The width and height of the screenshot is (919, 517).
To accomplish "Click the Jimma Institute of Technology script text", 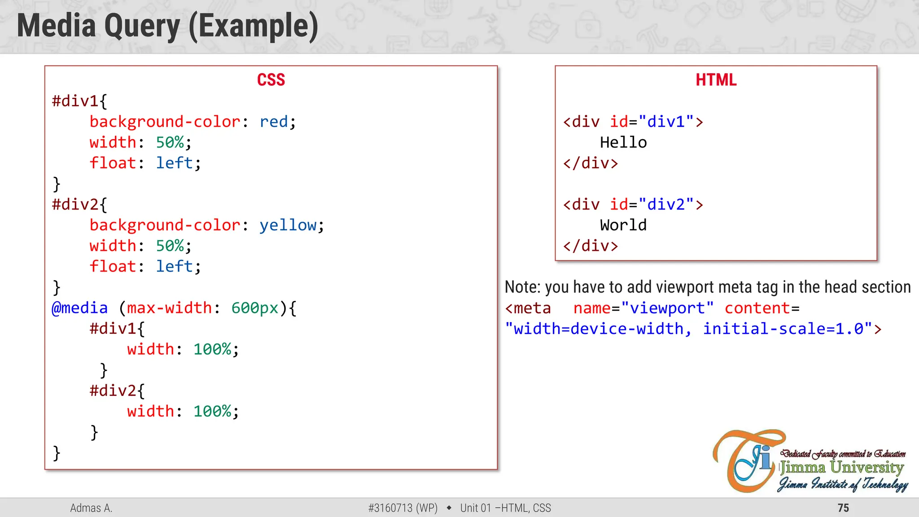I will 843,485.
